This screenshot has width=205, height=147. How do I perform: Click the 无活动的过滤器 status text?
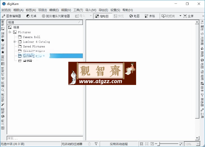[x=72, y=144]
